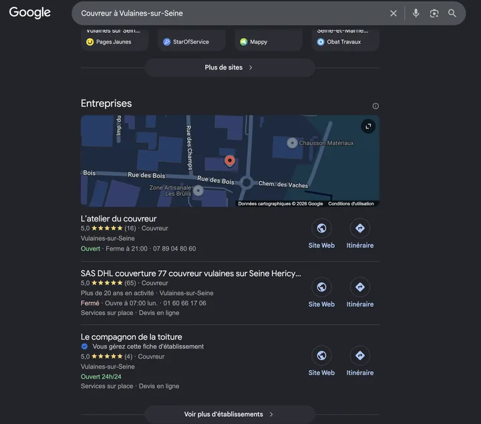
Task: Open Site Web for Le compagnon de la toiture
Action: (x=321, y=361)
